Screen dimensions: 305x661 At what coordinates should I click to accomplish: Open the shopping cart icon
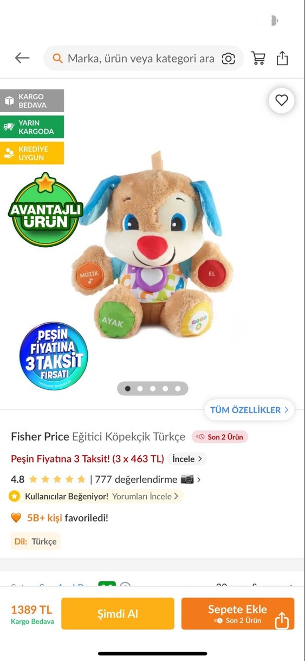258,59
